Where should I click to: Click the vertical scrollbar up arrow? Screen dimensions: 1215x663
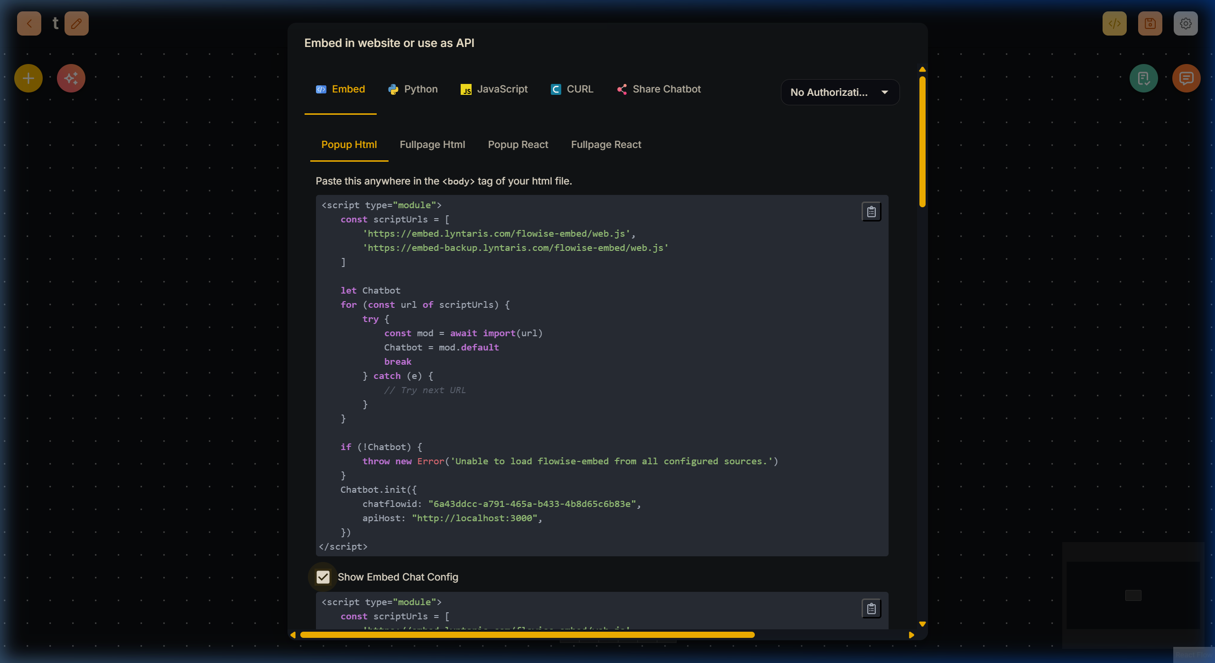pos(922,70)
